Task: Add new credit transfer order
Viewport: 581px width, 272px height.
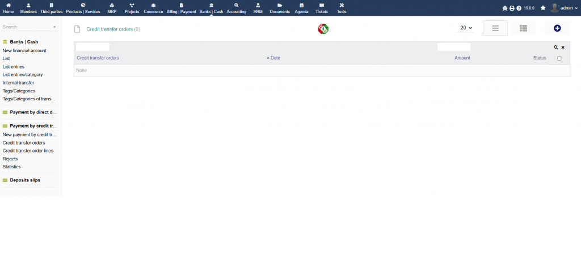Action: pyautogui.click(x=557, y=28)
